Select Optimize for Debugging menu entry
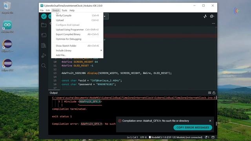The height and width of the screenshot is (141, 251). pos(77,39)
